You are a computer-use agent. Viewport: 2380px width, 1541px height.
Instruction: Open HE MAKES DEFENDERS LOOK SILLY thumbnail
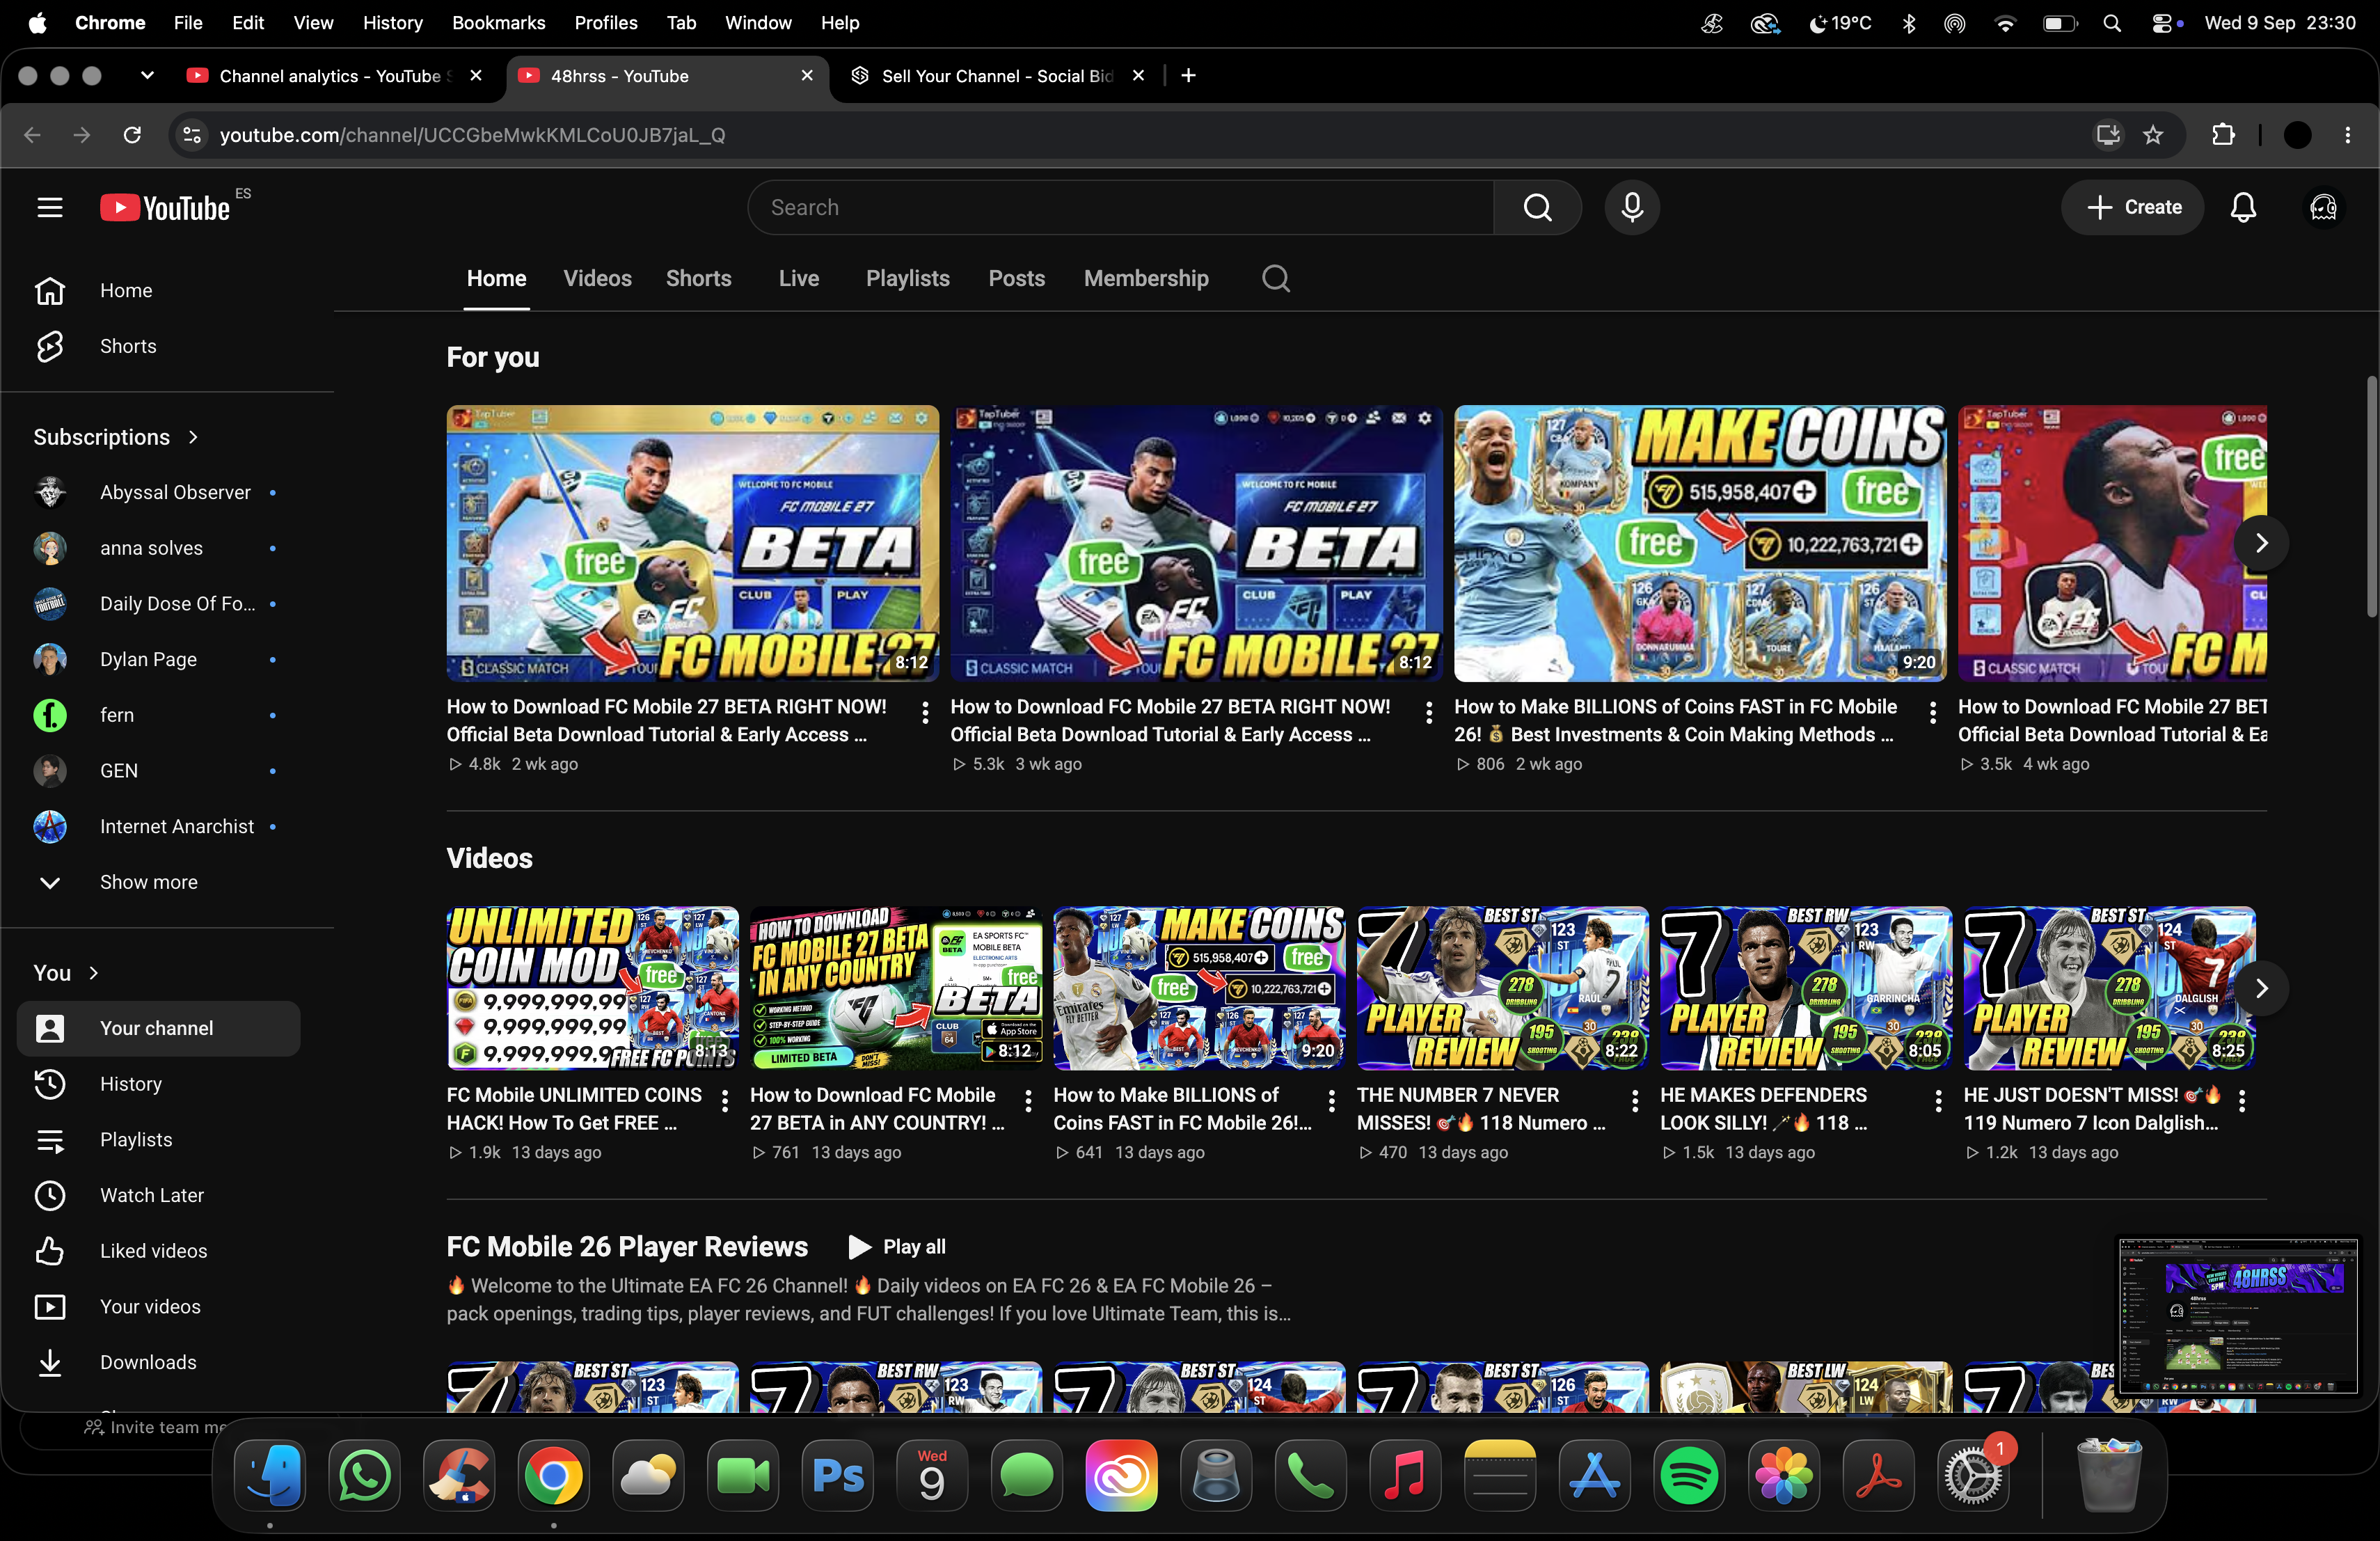[x=1805, y=988]
